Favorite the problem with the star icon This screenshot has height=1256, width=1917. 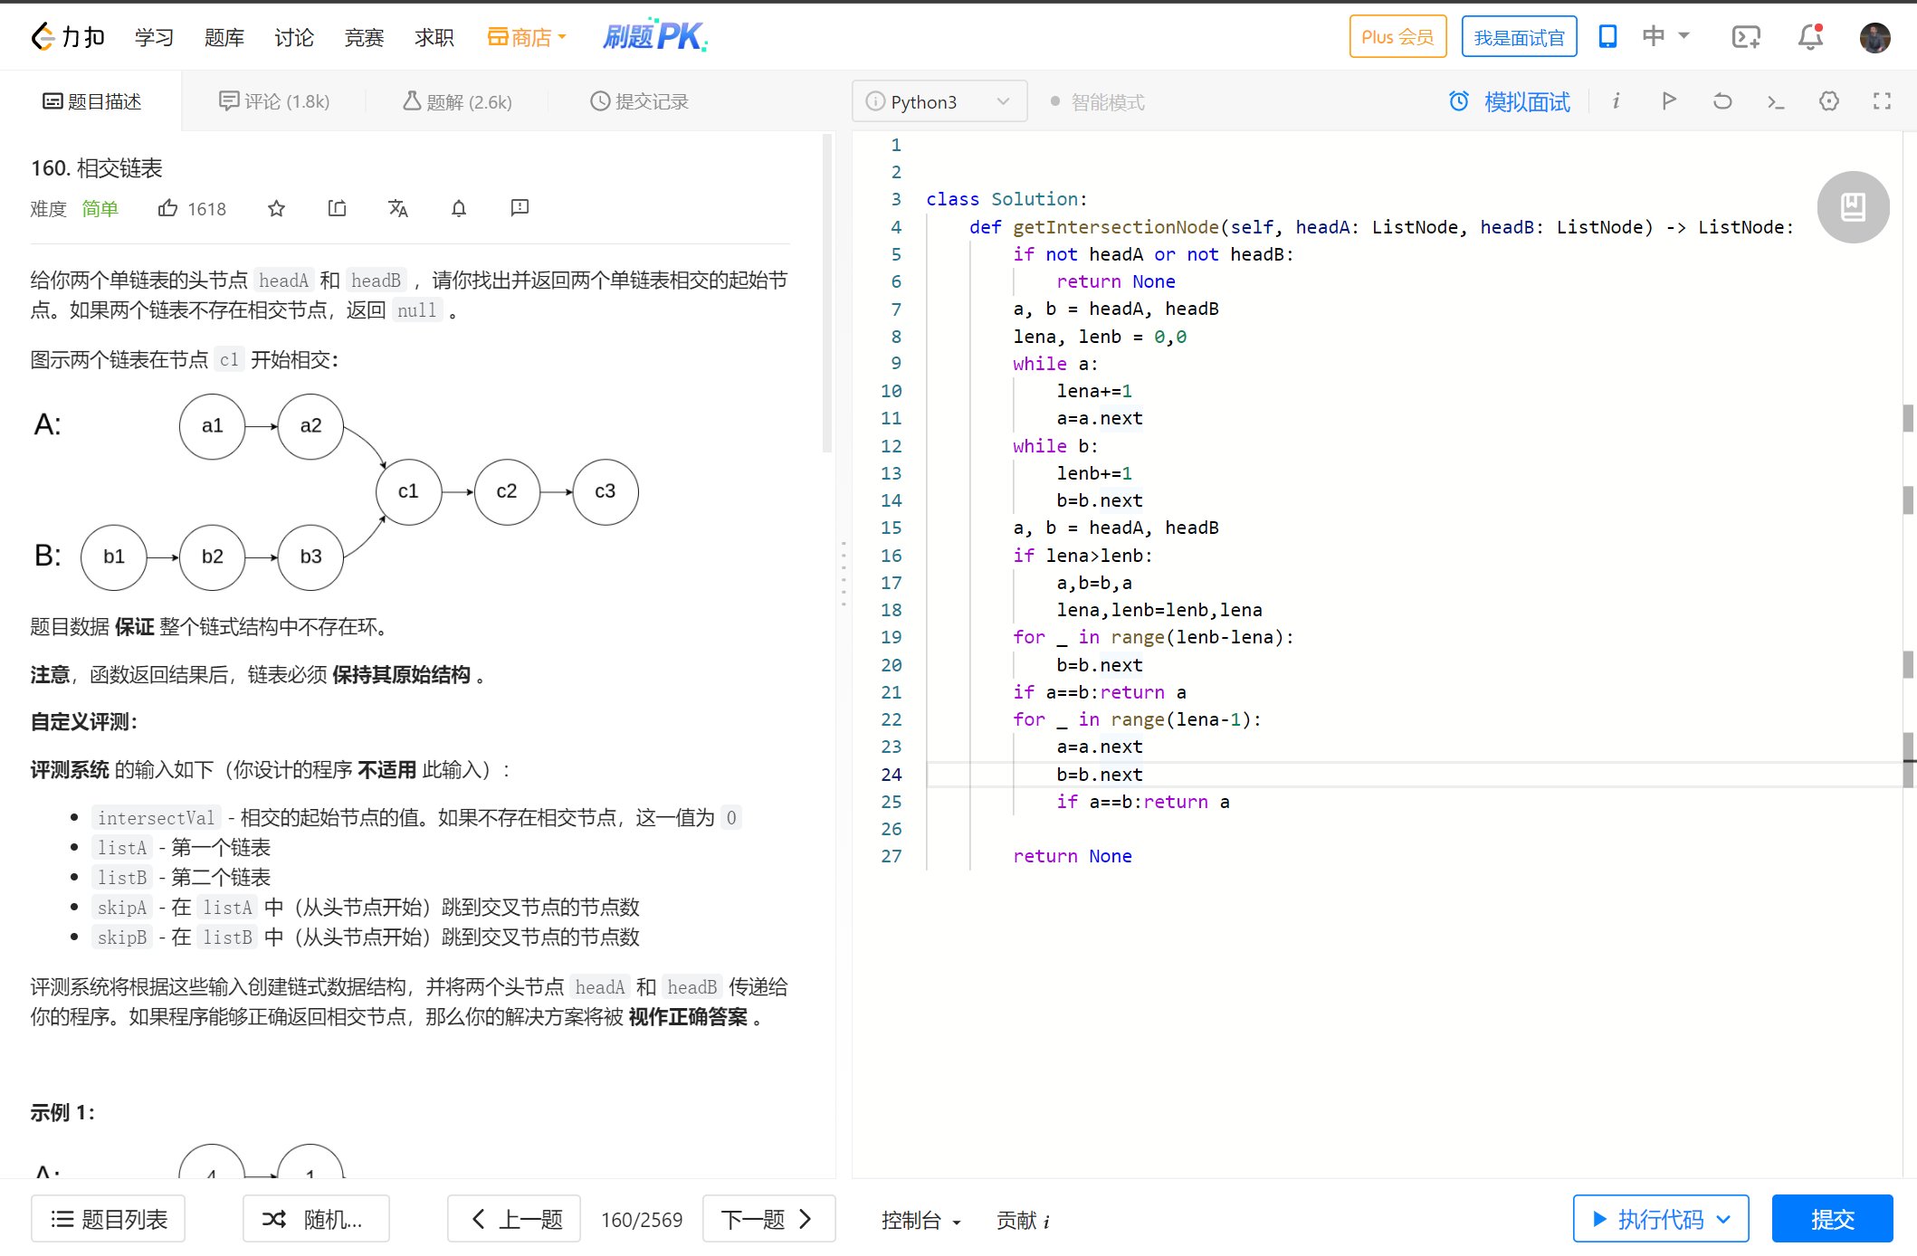pos(276,209)
